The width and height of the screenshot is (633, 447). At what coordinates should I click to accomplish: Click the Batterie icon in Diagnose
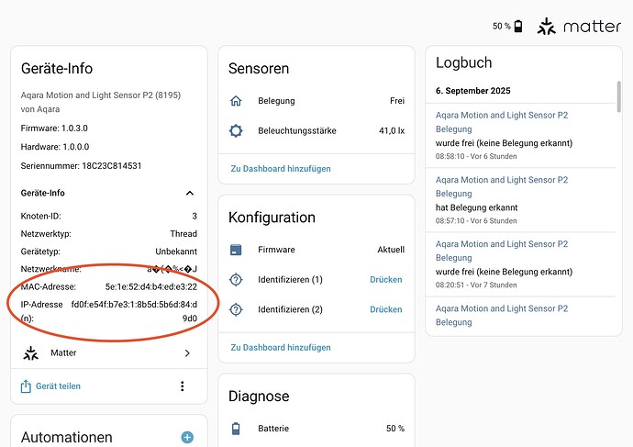point(236,429)
